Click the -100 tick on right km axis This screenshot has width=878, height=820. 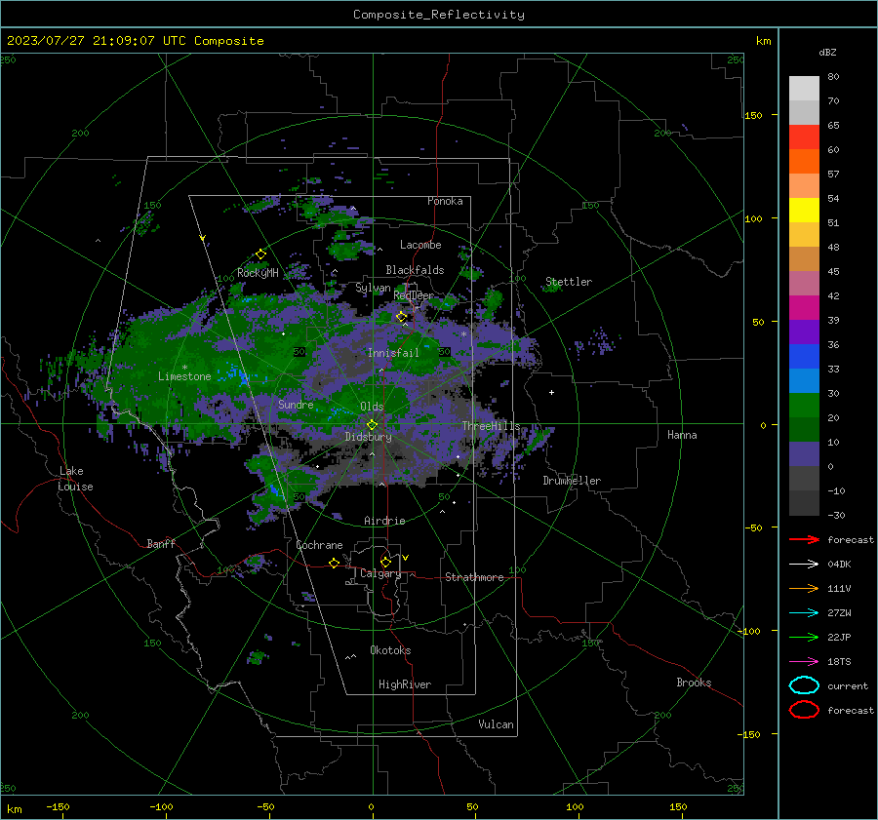pos(748,631)
